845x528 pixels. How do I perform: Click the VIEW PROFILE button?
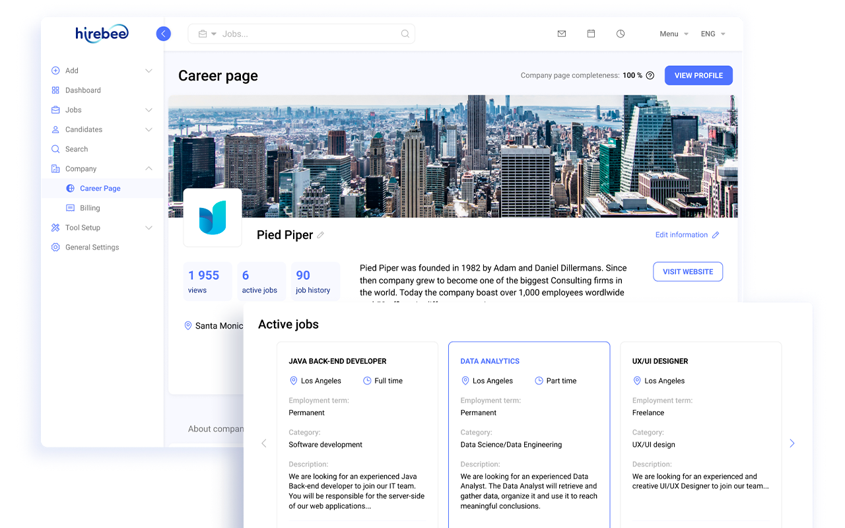pyautogui.click(x=698, y=75)
